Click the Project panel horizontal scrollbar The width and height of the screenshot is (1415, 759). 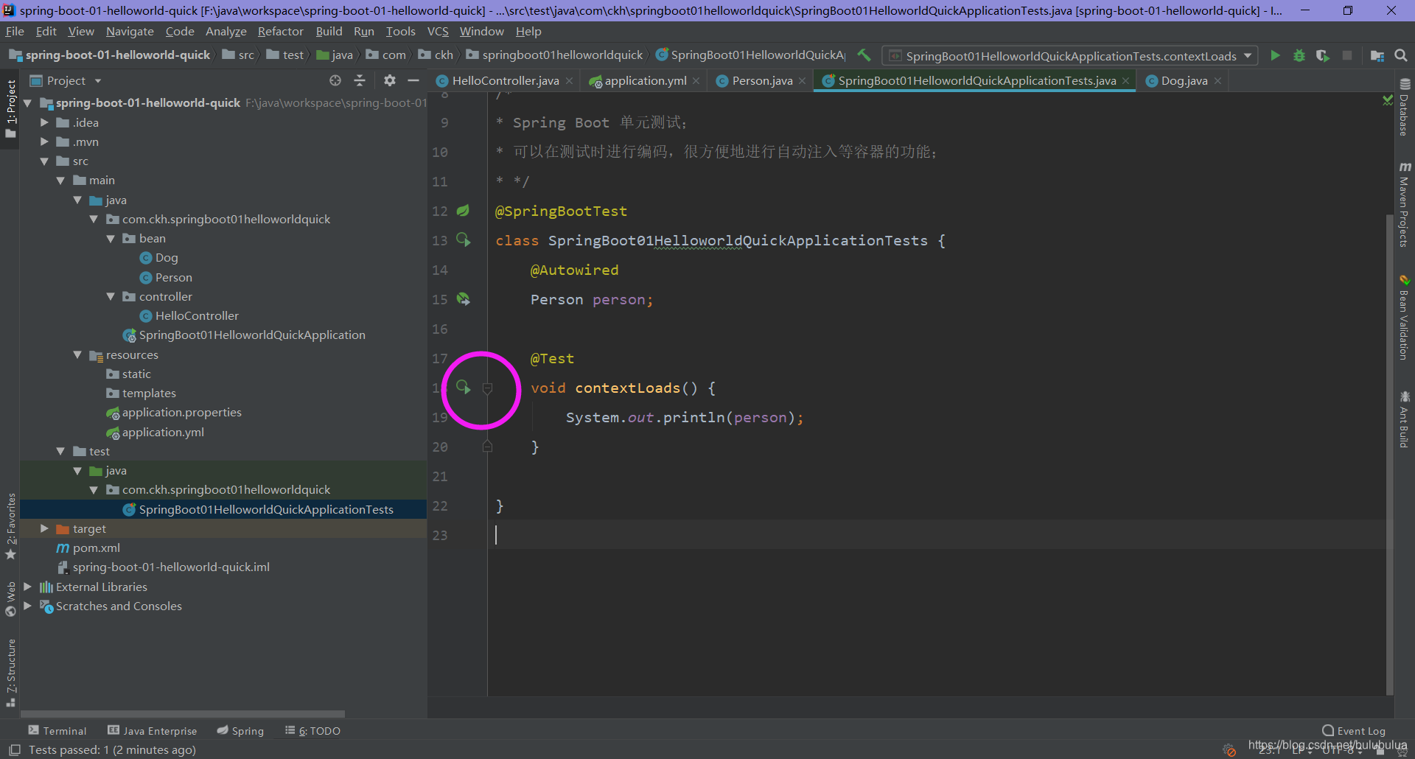(x=183, y=713)
